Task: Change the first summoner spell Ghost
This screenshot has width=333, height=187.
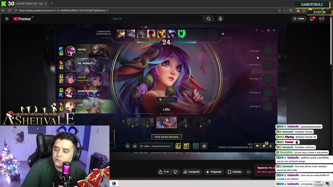Action: 178,146
